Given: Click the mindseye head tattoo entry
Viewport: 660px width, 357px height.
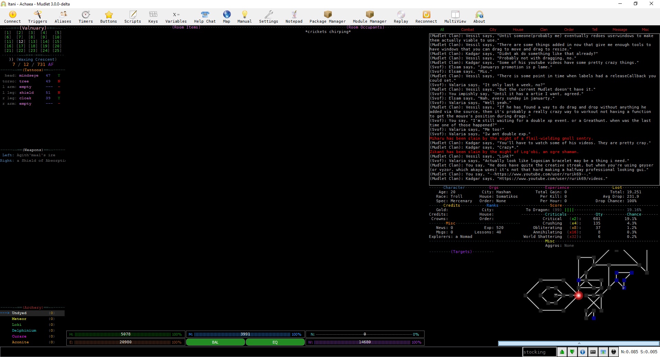Looking at the screenshot, I should [29, 76].
